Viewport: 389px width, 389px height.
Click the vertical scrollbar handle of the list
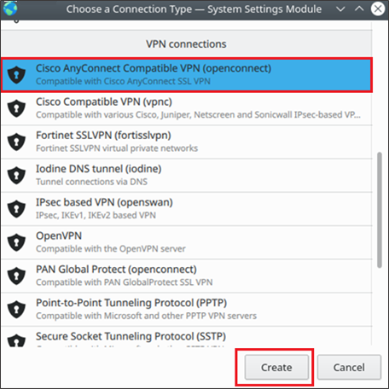380,210
